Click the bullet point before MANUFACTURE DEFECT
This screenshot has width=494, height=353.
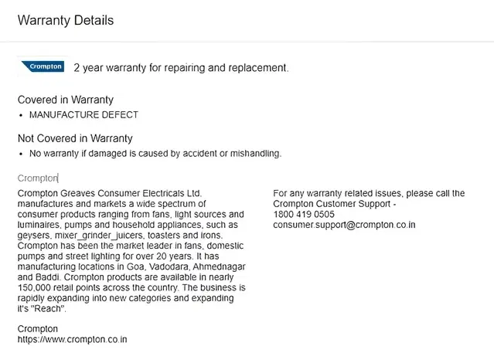(x=21, y=115)
